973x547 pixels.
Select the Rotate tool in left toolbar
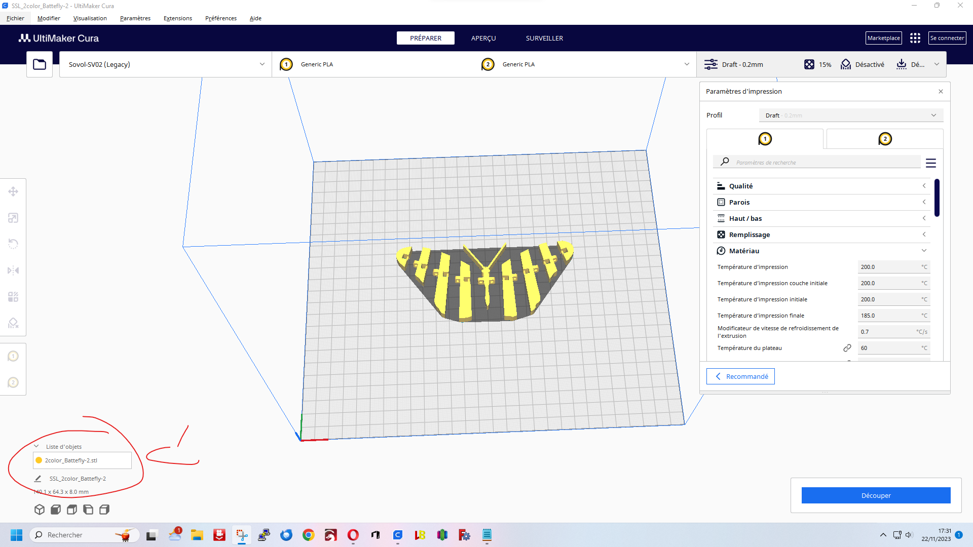click(13, 244)
